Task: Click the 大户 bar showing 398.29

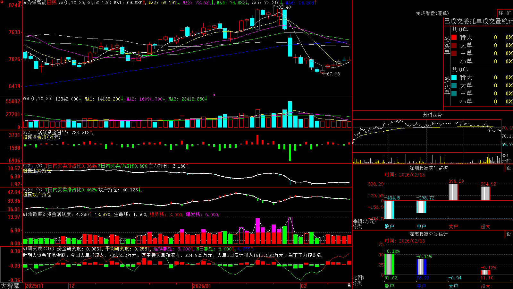Action: click(453, 192)
